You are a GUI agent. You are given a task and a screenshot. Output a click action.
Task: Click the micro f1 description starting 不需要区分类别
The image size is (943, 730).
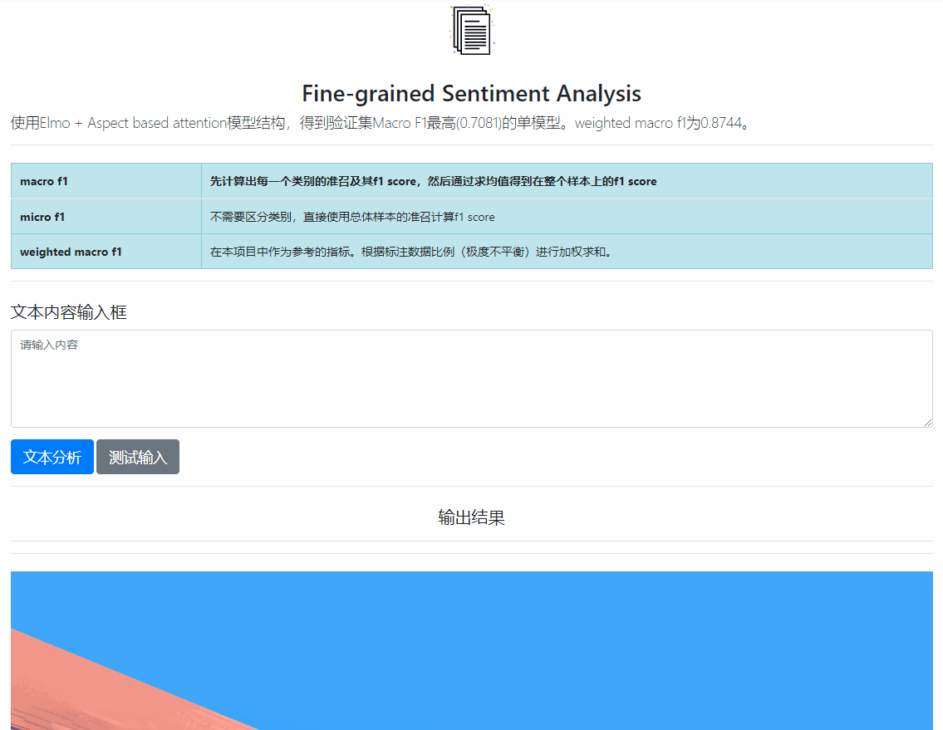tap(351, 217)
